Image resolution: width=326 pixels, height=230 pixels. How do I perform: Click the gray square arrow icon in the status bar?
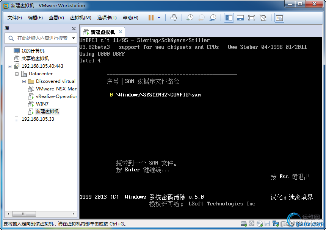tap(252, 224)
